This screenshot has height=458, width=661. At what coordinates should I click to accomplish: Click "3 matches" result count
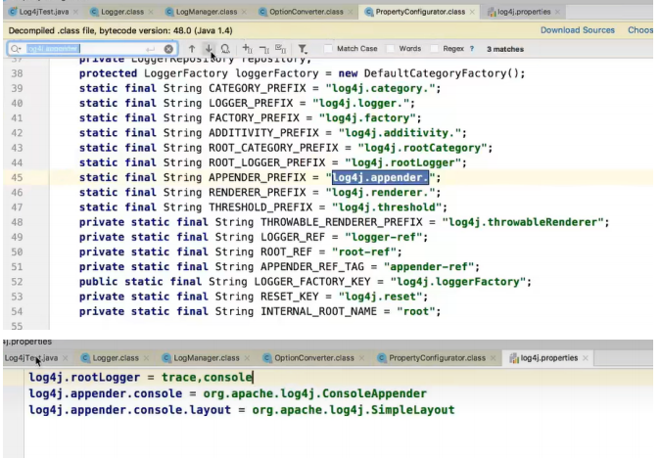tap(505, 49)
